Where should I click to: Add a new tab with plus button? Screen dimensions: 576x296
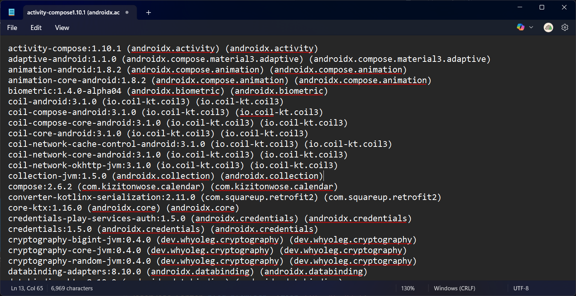[x=149, y=13]
